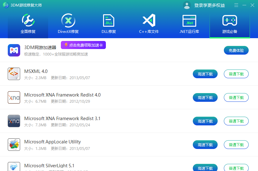Viewport: 258px width, 171px height.
Task: High-speed download XNA Framework Redist 3.1
Action: [x=205, y=121]
